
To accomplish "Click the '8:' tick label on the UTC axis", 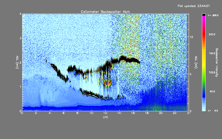I will [78, 113].
